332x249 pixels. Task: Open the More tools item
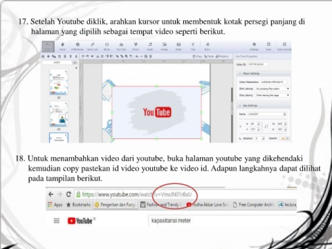click(207, 46)
